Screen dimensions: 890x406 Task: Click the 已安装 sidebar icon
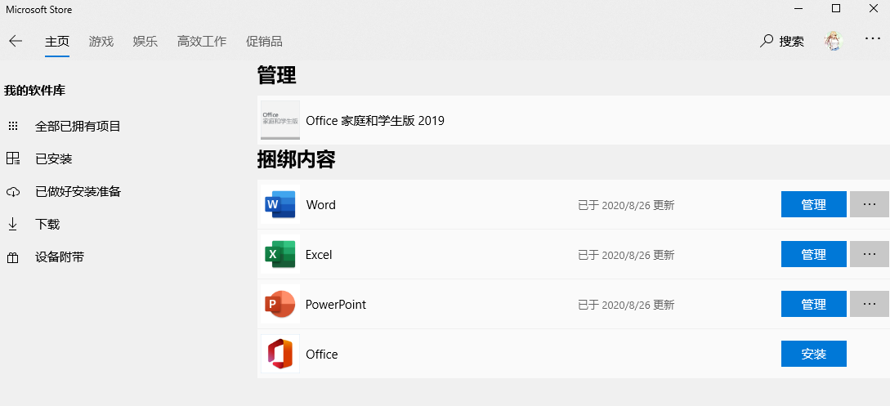coord(13,158)
